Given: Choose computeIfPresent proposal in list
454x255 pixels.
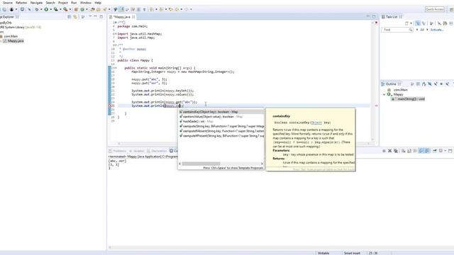Looking at the screenshot, I should click(221, 135).
